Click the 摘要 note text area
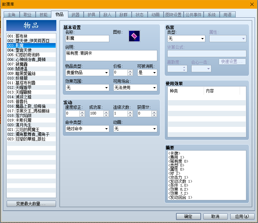Screen dimensions: 258x223 click(207, 175)
